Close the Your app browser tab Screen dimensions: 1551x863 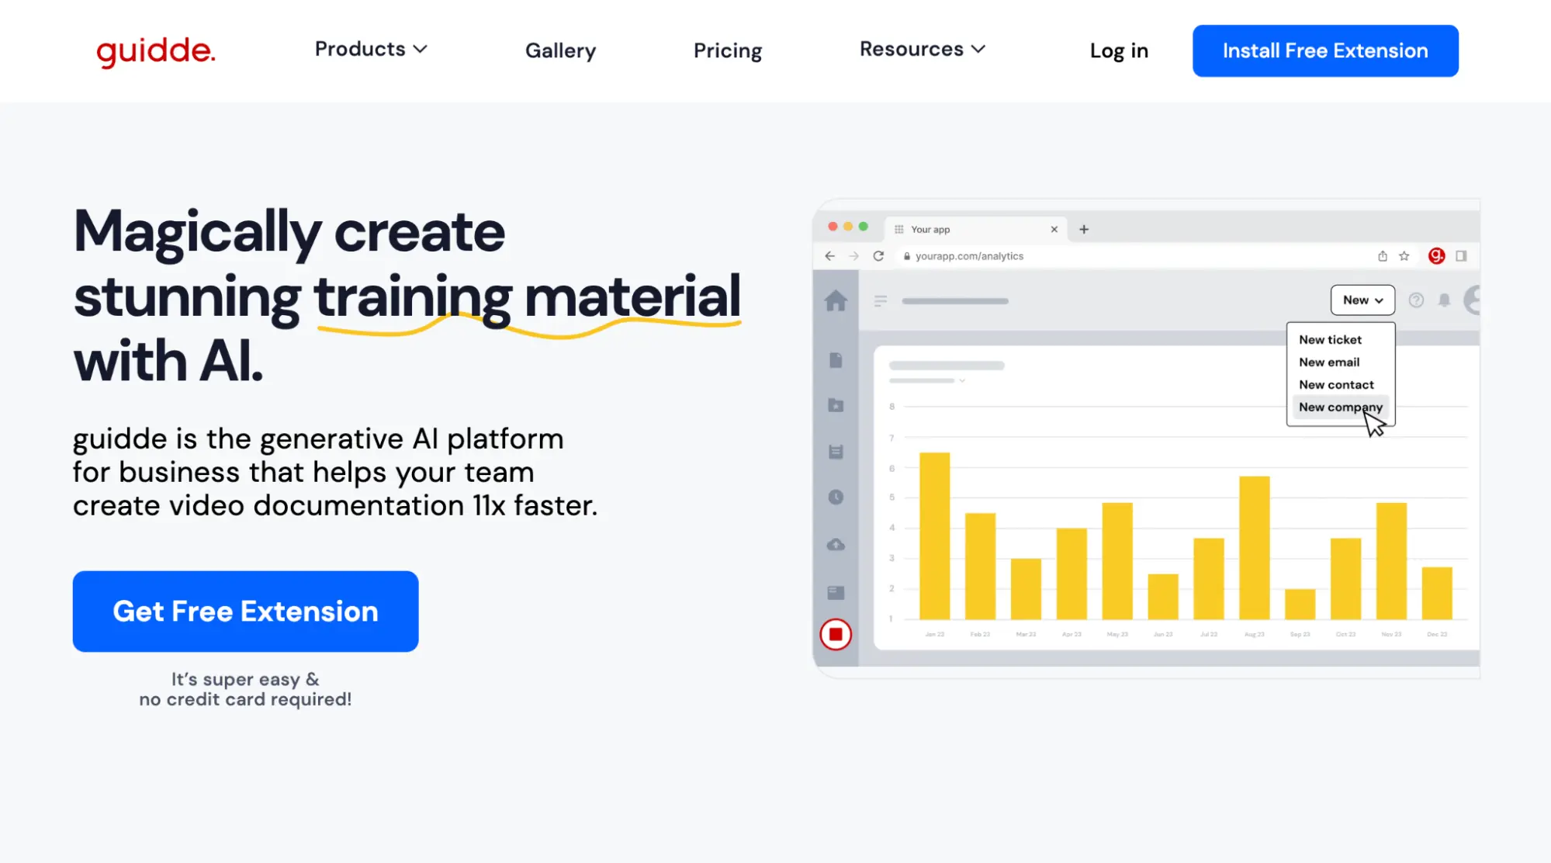tap(1054, 229)
